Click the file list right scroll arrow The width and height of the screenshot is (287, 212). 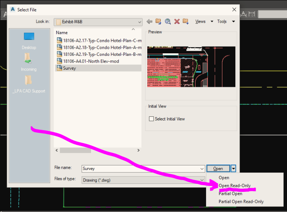click(x=138, y=150)
